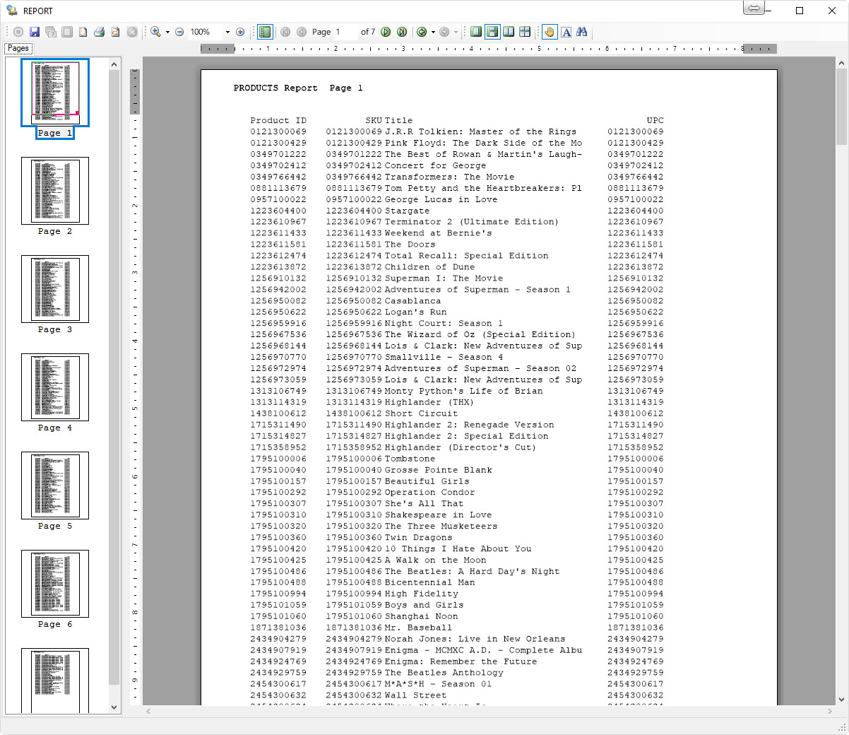Switch to two-page facing view
Viewport: 849px width, 735px height.
pyautogui.click(x=509, y=32)
